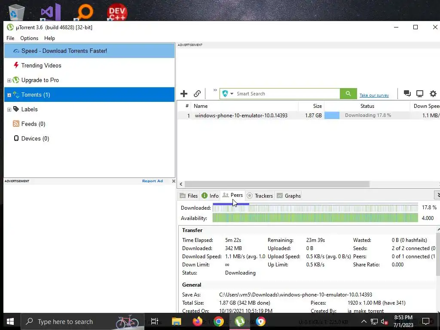This screenshot has width=440, height=330.
Task: Click the Save As path text
Action: pos(296,295)
